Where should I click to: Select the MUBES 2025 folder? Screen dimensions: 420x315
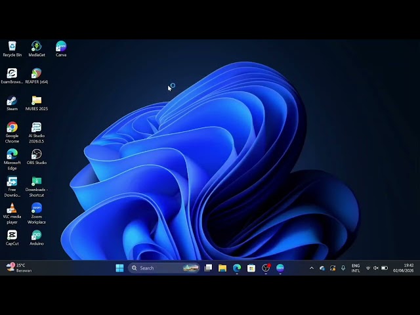click(x=37, y=103)
